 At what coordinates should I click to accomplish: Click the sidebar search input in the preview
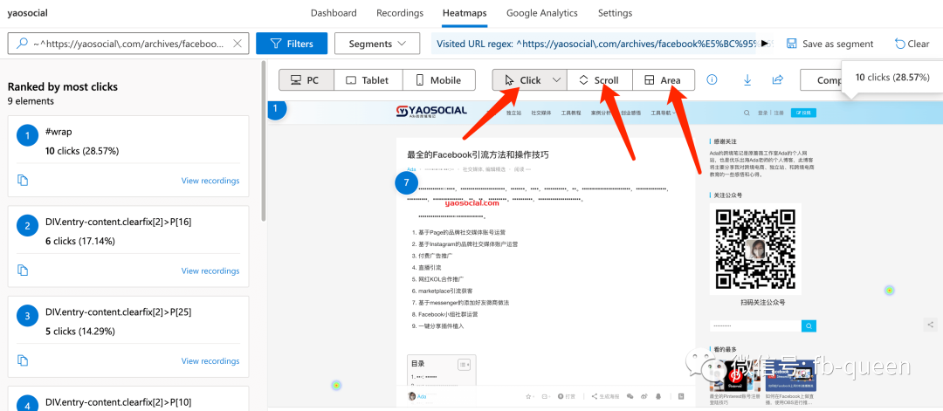tap(755, 325)
